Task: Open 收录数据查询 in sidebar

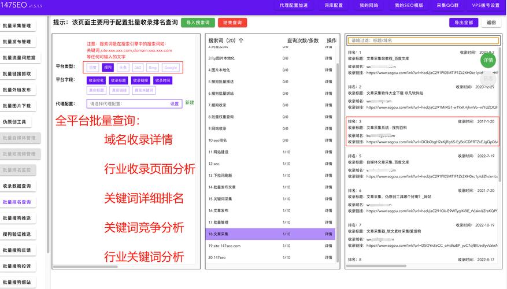Action: click(x=18, y=186)
